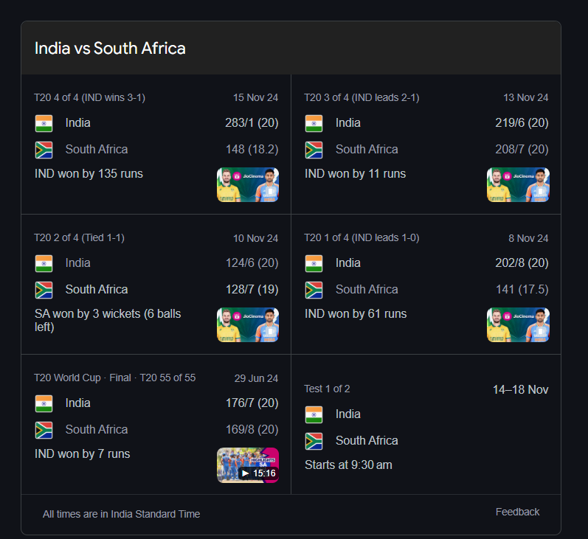Click India flag in 8 Nov match

[x=314, y=263]
